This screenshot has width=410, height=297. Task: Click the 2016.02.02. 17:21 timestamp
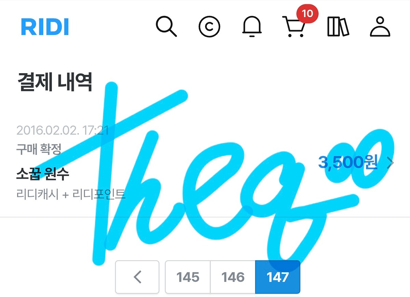pos(62,130)
